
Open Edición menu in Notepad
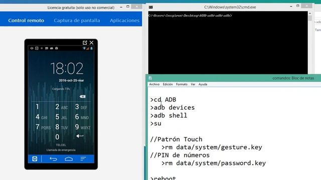(x=168, y=84)
